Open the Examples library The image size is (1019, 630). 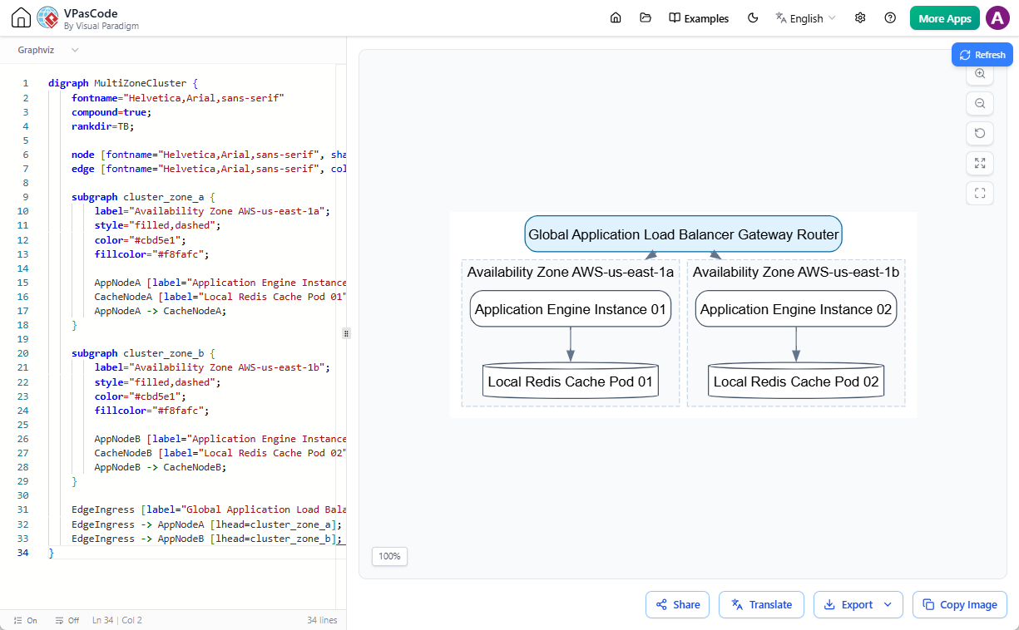(699, 18)
